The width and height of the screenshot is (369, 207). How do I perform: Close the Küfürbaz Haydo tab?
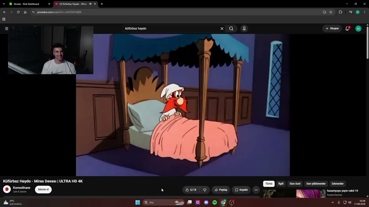[x=95, y=4]
